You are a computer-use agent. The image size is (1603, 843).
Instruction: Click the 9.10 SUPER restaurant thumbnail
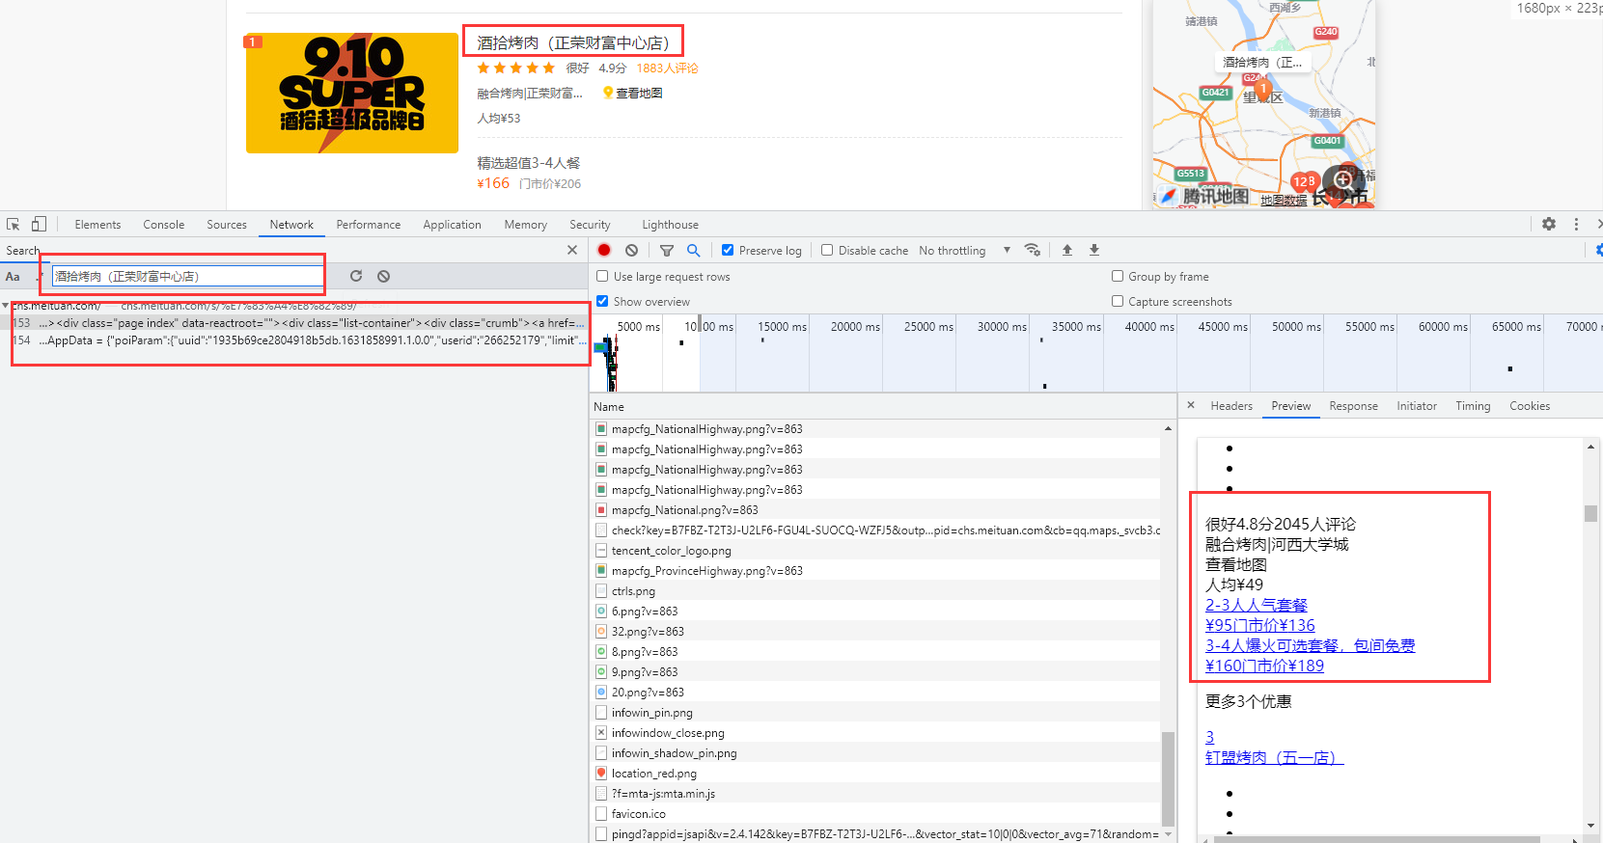pos(352,93)
